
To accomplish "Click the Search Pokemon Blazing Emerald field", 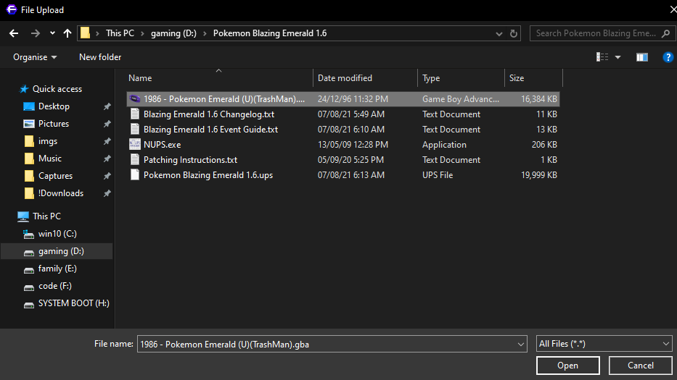I will pos(595,33).
